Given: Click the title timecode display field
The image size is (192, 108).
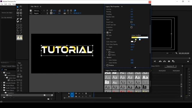Looking at the screenshot, I should point(77,13).
